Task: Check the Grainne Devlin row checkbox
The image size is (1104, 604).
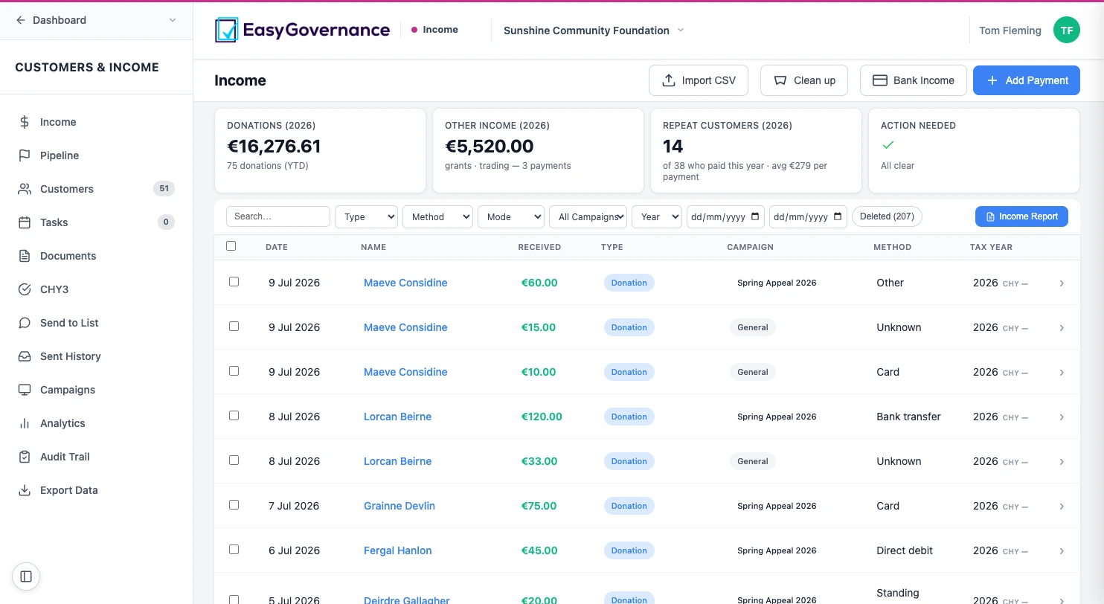Action: tap(234, 505)
